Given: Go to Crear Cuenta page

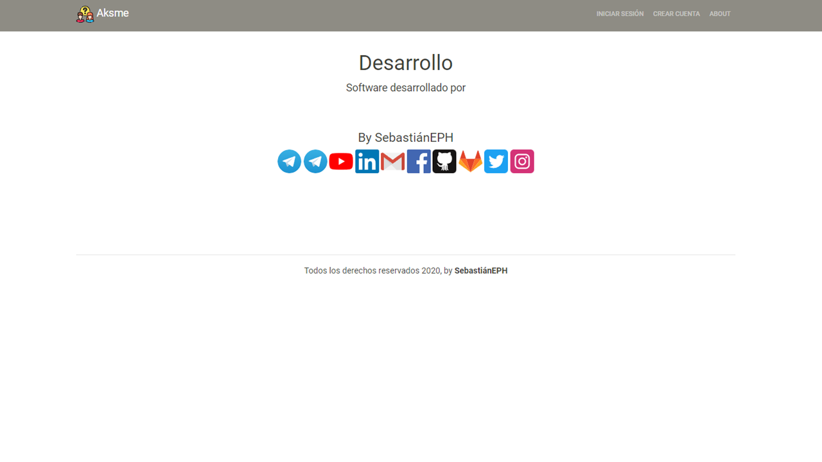Looking at the screenshot, I should click(x=676, y=13).
